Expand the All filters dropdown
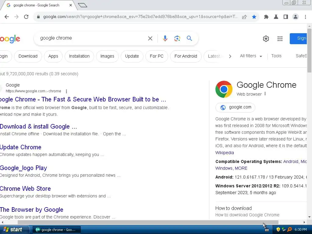The width and height of the screenshot is (312, 234). pyautogui.click(x=251, y=56)
